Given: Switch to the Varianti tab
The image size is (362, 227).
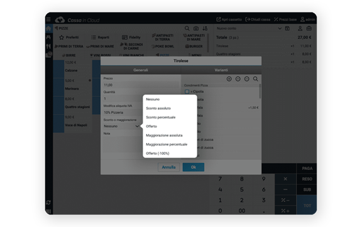Looking at the screenshot, I should [221, 70].
